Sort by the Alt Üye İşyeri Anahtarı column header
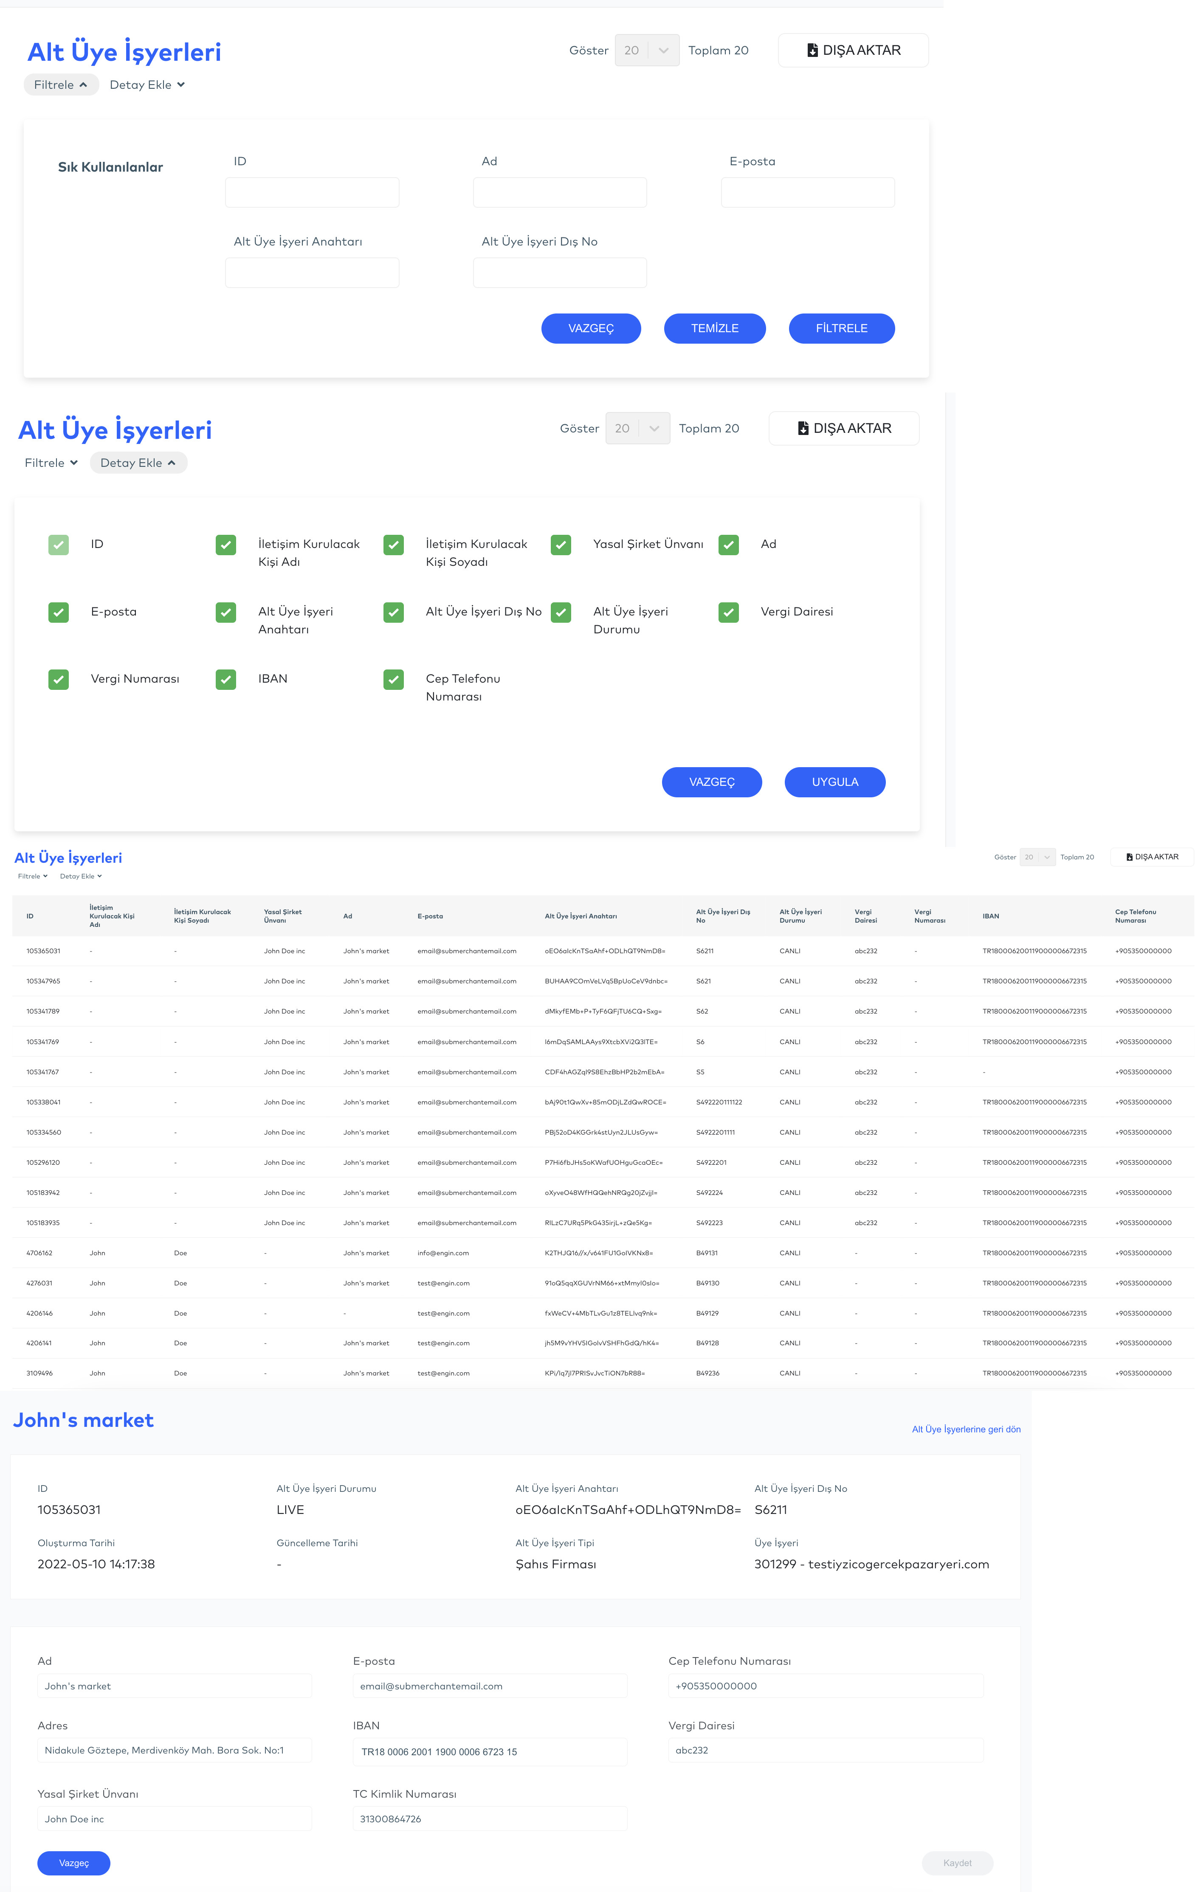 pos(581,916)
